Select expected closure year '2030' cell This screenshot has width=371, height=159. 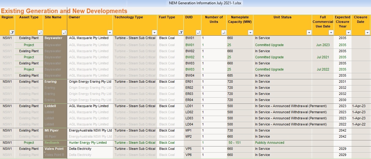click(x=343, y=100)
